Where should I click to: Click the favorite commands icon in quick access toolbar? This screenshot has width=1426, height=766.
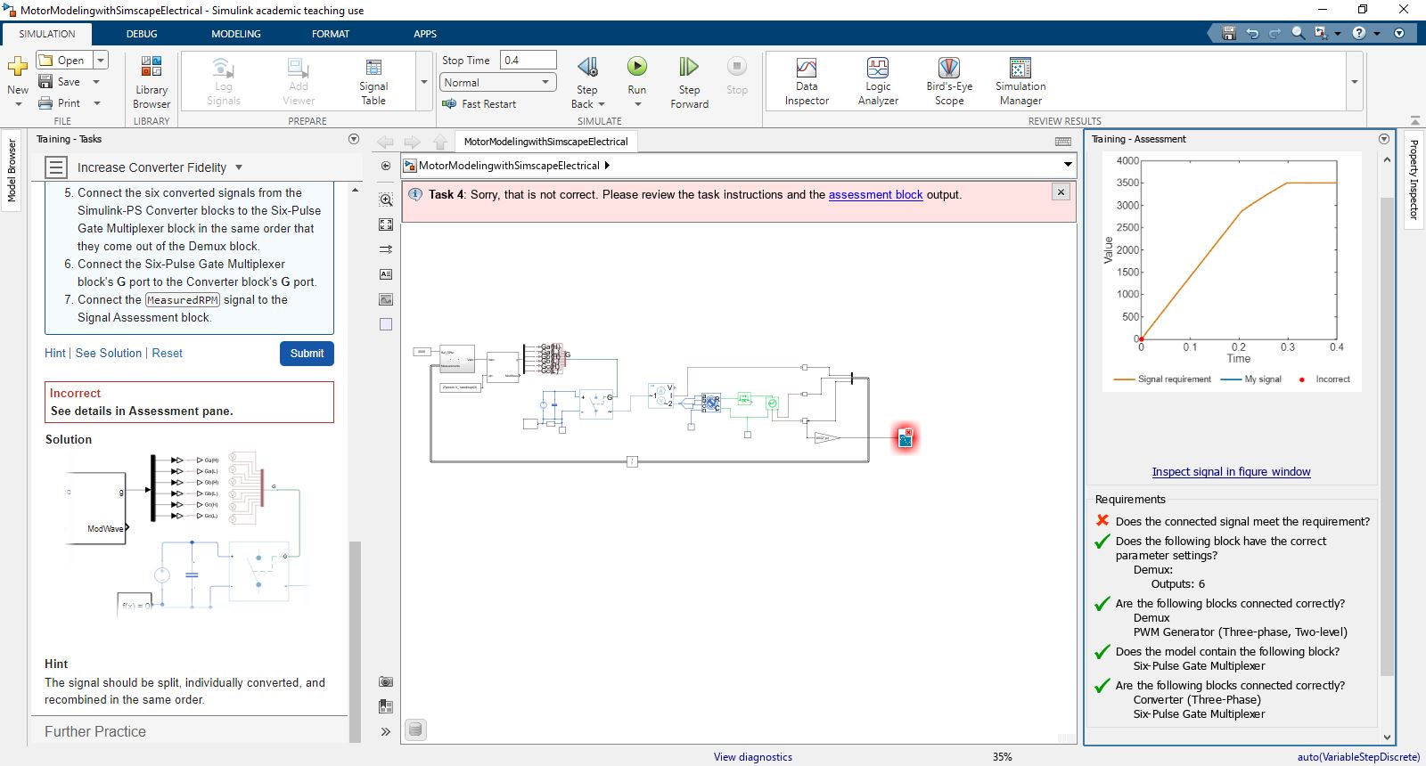pyautogui.click(x=1321, y=33)
